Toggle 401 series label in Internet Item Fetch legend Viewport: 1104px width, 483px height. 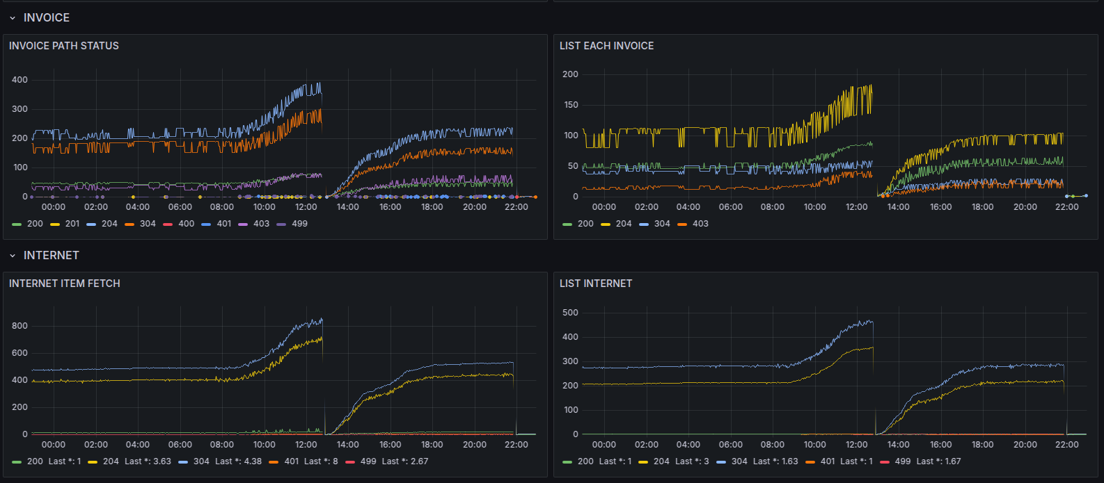pyautogui.click(x=292, y=461)
